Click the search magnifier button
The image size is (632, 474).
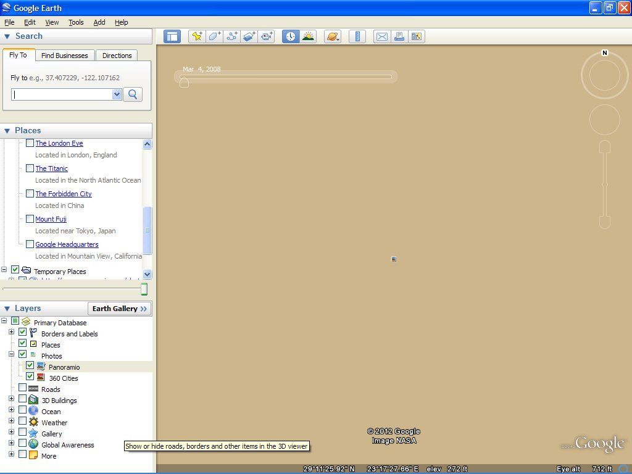pos(133,94)
